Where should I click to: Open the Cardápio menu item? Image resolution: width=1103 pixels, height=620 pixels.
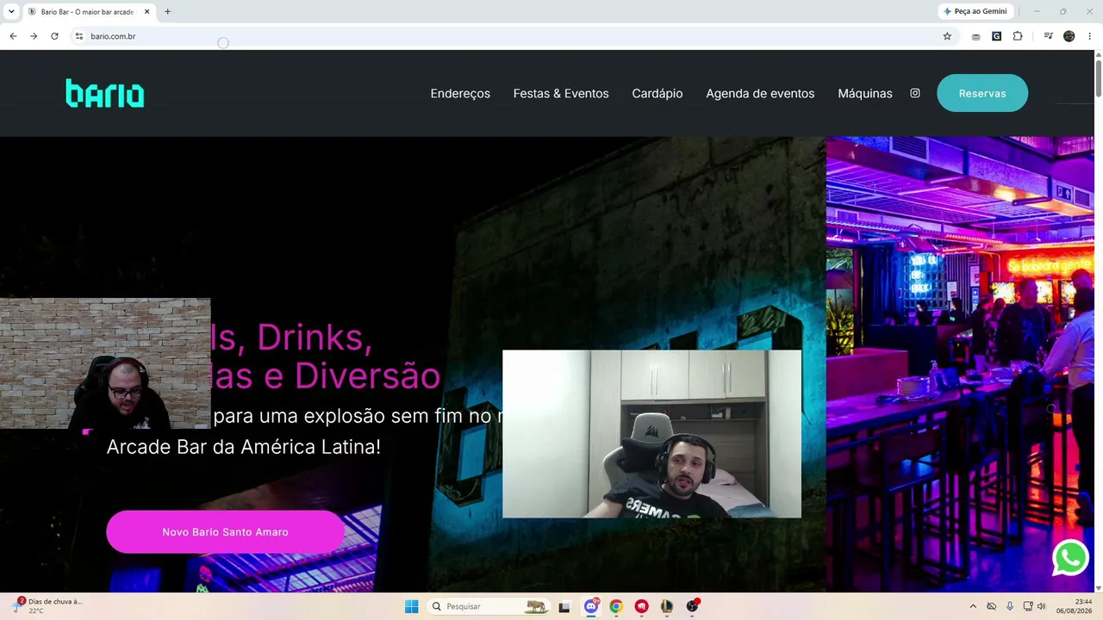tap(657, 93)
